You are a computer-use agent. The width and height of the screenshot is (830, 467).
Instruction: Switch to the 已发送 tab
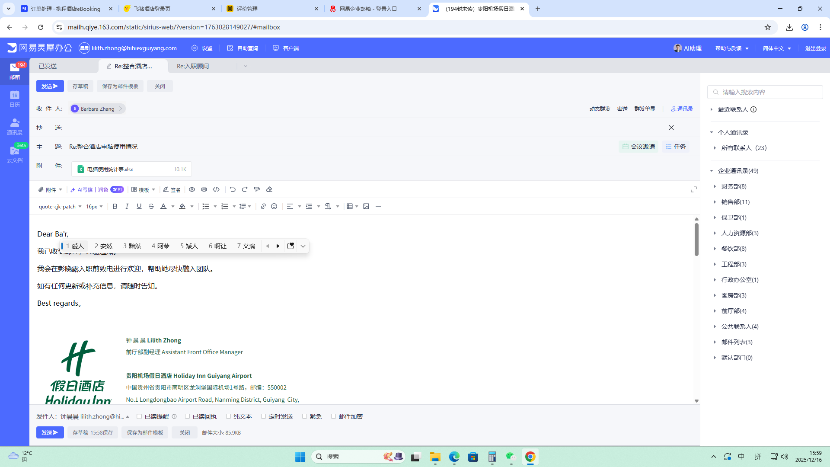(x=48, y=66)
